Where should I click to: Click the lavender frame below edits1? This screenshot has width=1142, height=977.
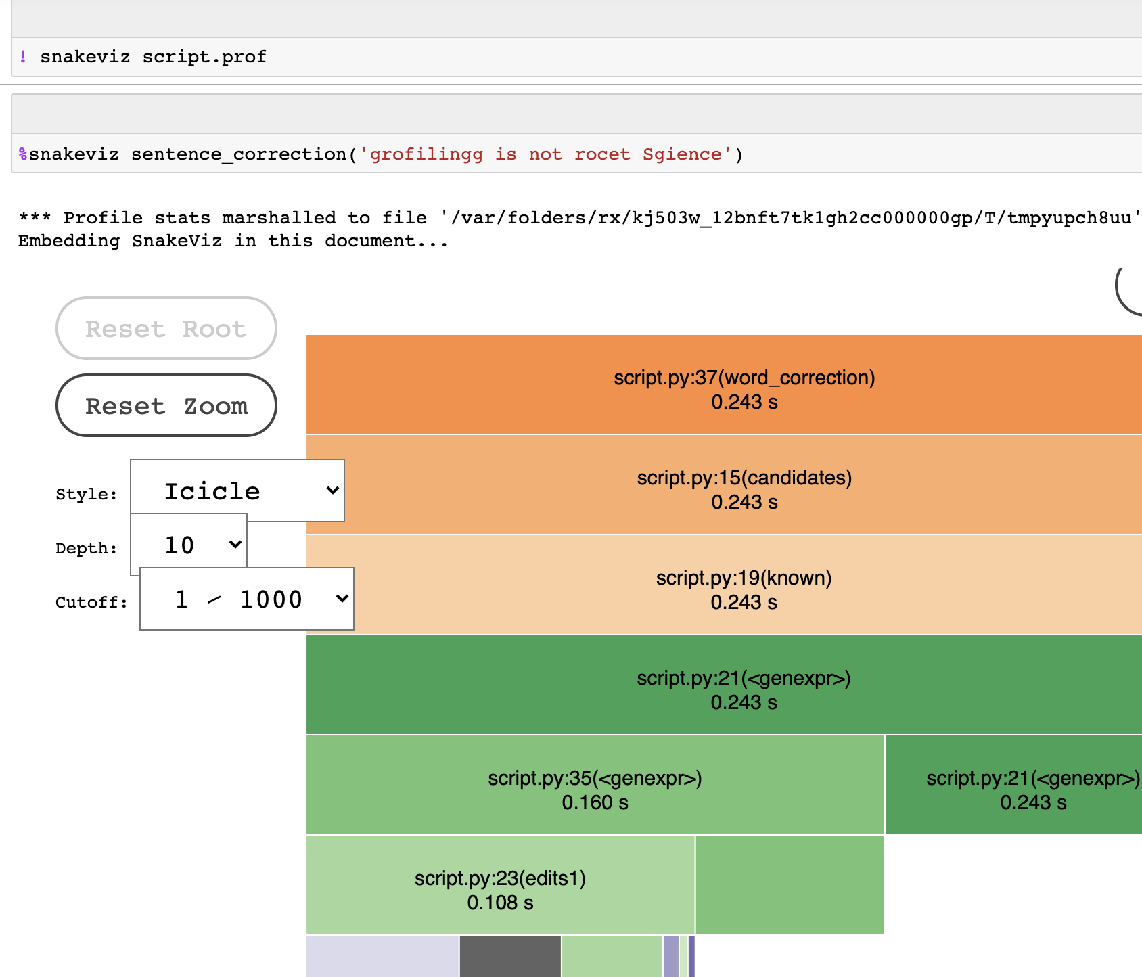click(x=382, y=956)
